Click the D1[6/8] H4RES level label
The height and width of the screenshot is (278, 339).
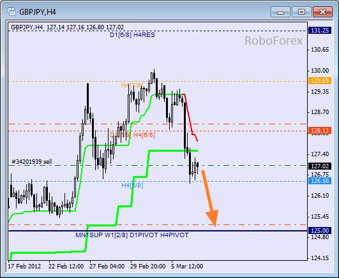point(133,35)
